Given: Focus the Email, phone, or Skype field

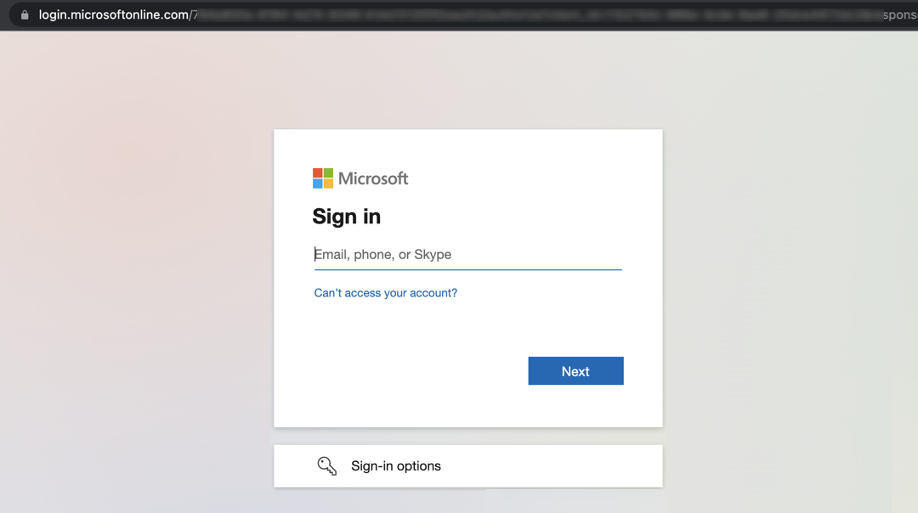Looking at the screenshot, I should point(467,255).
